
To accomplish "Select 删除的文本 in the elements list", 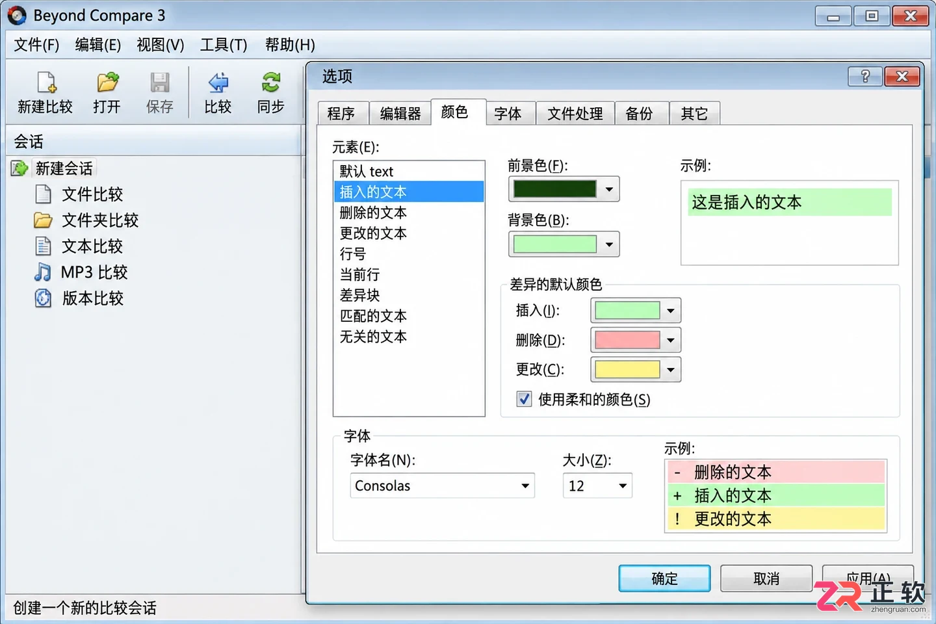I will pyautogui.click(x=408, y=213).
